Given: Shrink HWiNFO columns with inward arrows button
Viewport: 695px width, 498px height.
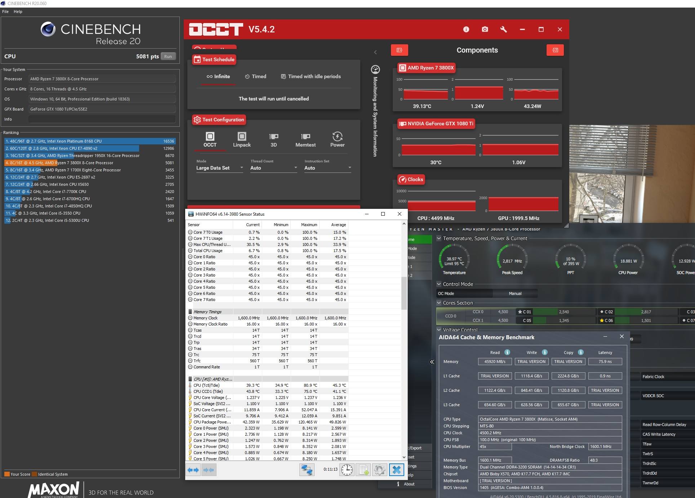Looking at the screenshot, I should point(209,470).
